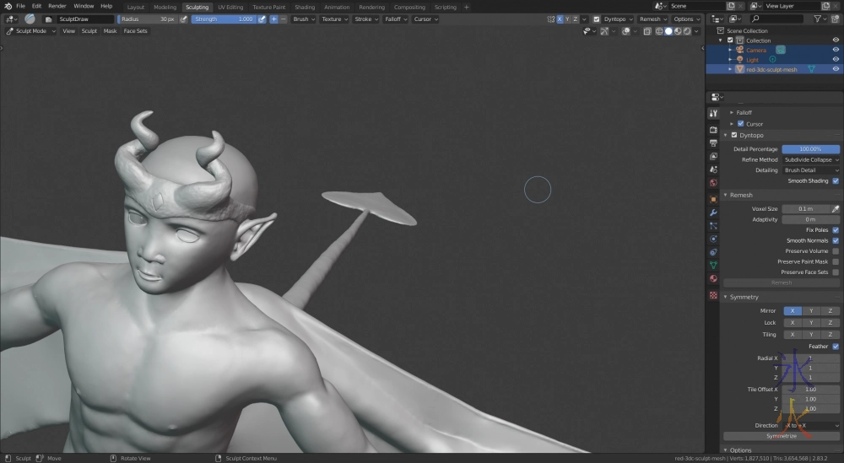Image resolution: width=844 pixels, height=463 pixels.
Task: Open the Render properties tab icon
Action: [713, 129]
